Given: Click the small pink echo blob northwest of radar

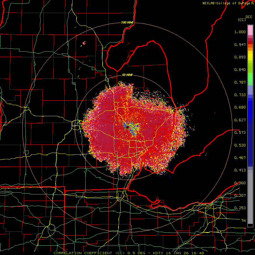Looking at the screenshot, I should pos(84,43).
